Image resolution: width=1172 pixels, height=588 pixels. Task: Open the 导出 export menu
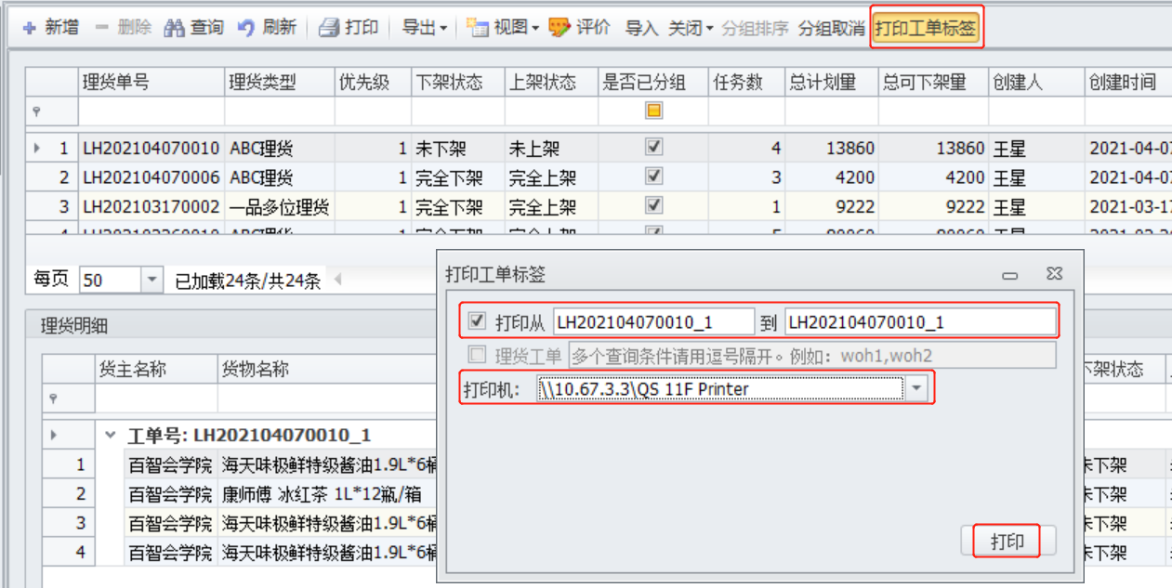[x=425, y=28]
